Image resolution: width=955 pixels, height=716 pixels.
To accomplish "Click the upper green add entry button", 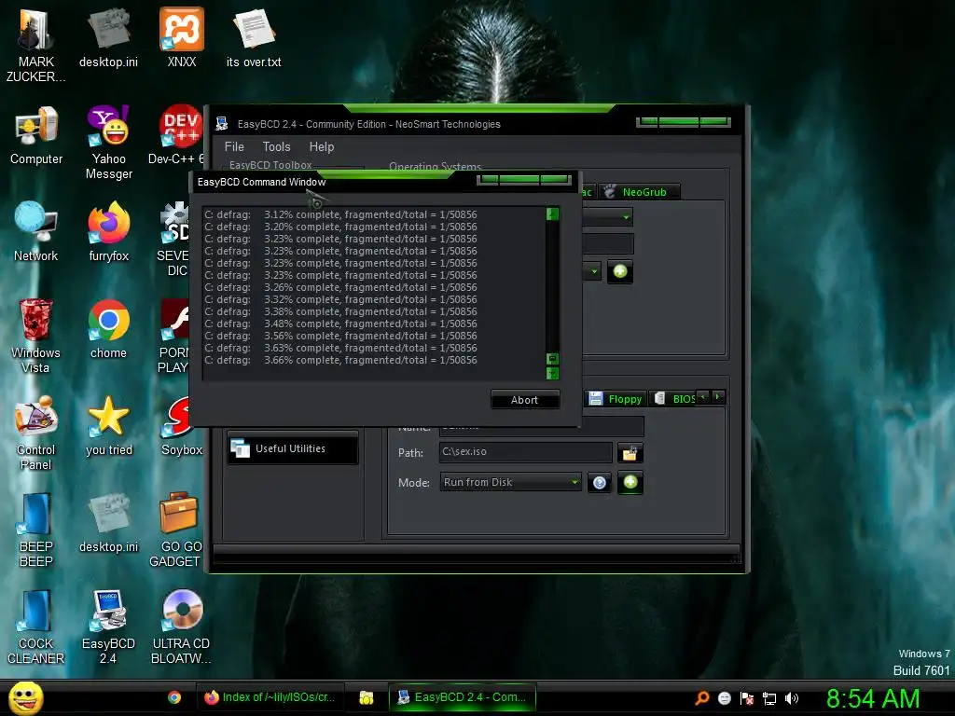I will tap(620, 271).
